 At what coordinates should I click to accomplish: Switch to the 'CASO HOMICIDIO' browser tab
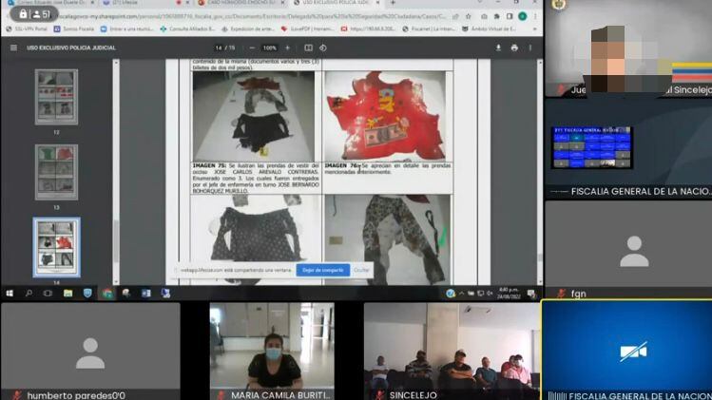[241, 3]
